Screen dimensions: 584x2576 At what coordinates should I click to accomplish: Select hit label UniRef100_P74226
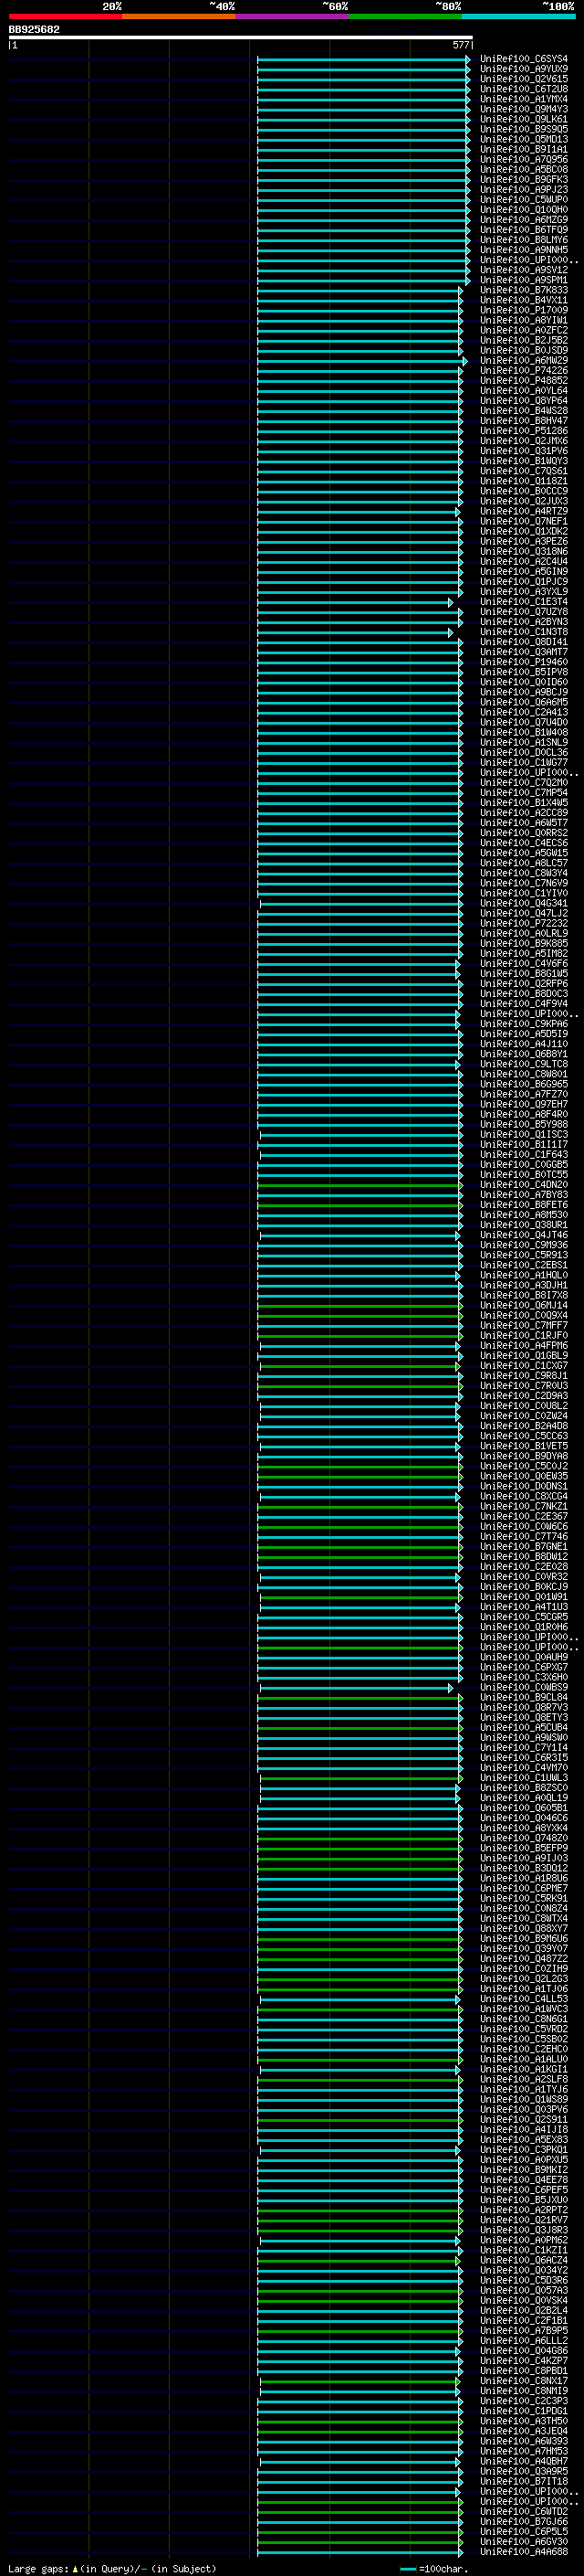(523, 371)
